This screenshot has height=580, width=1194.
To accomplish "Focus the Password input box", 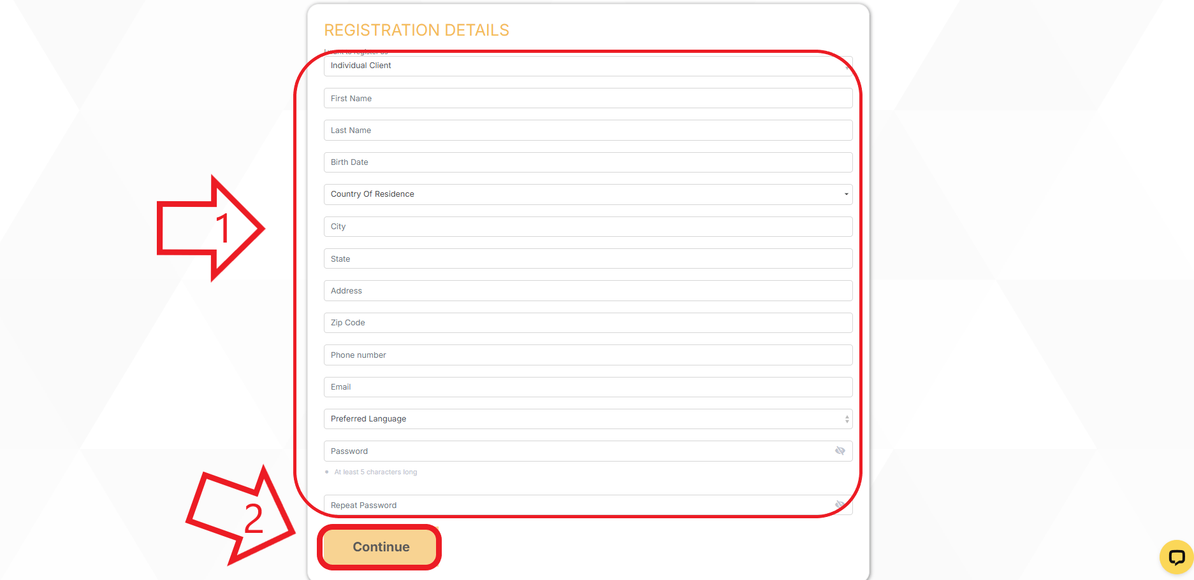I will [588, 451].
